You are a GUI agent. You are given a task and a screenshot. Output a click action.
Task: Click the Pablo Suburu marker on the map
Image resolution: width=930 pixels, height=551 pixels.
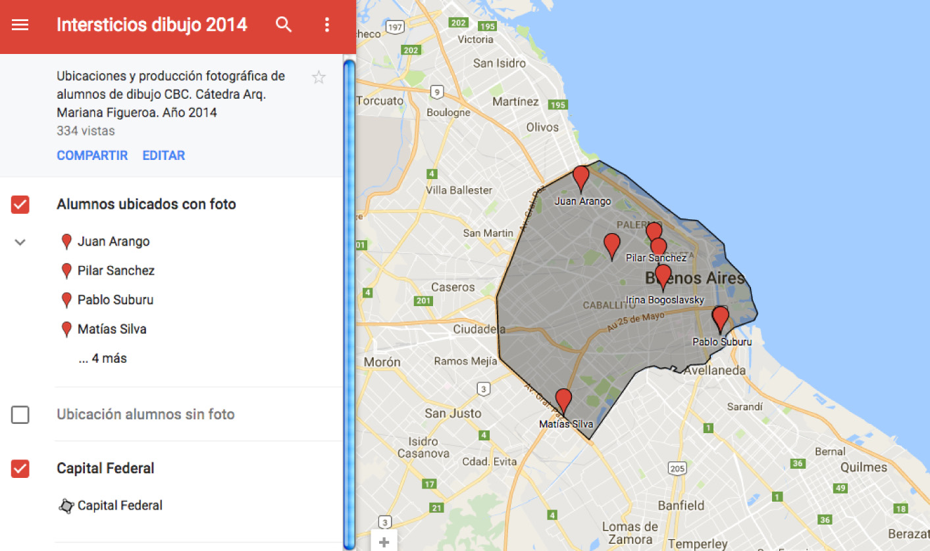[721, 320]
